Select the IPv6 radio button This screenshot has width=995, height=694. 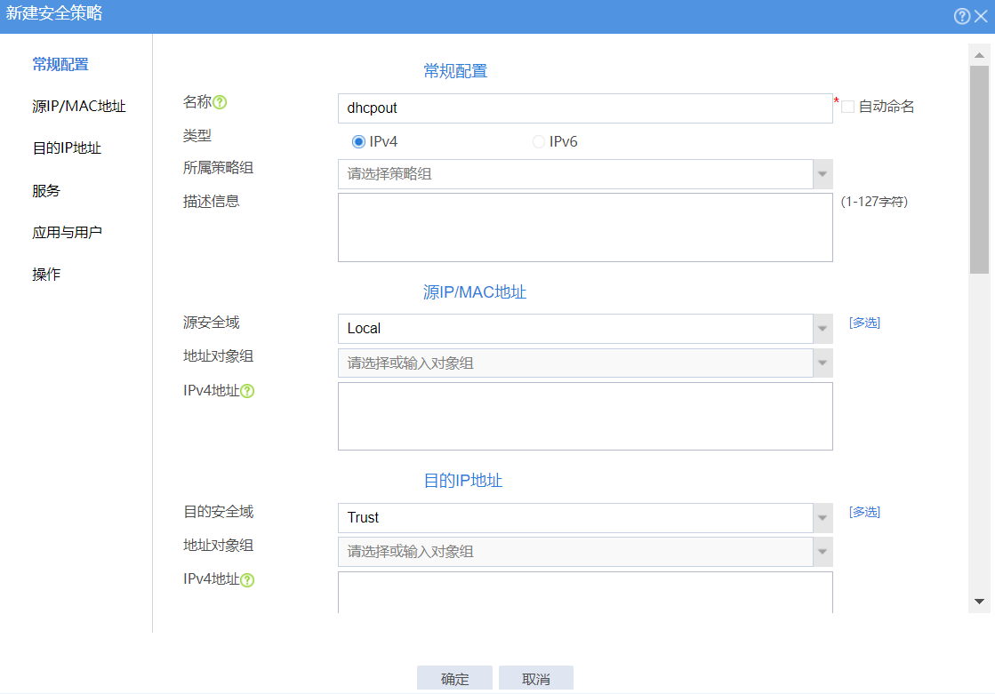click(x=538, y=141)
